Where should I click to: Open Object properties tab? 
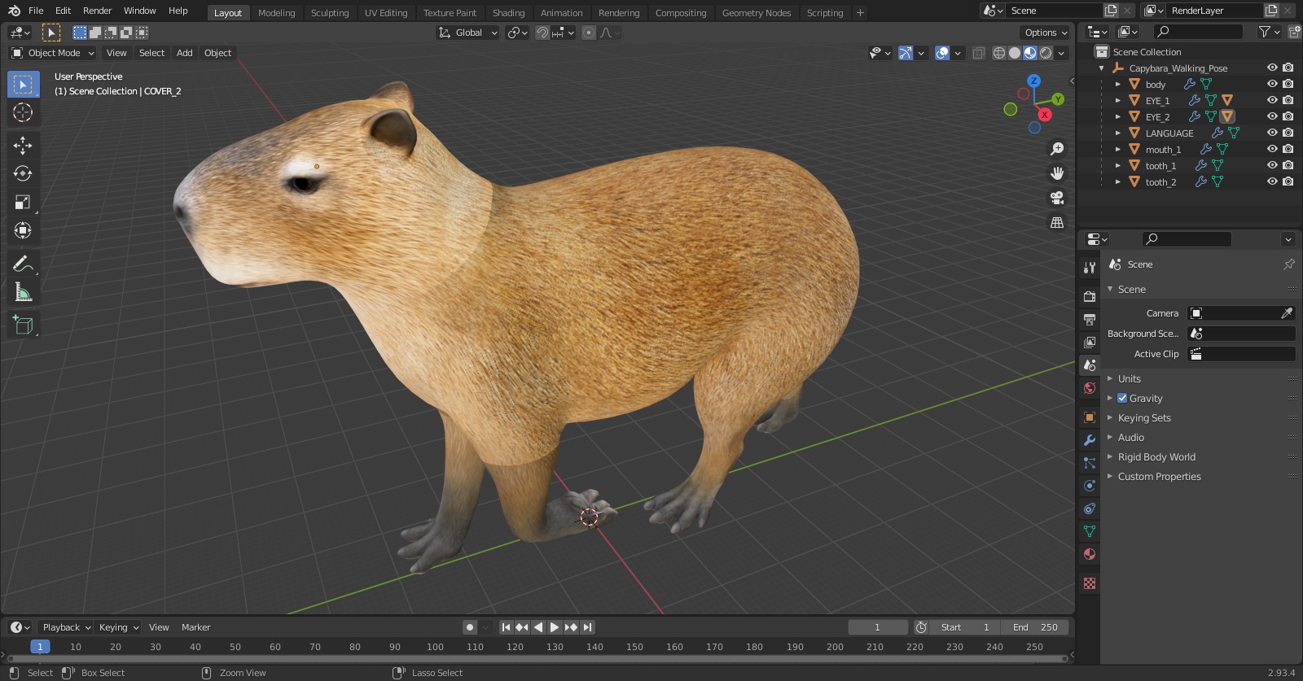pos(1090,417)
